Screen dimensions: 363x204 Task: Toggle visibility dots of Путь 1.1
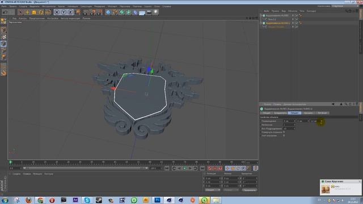293,19
